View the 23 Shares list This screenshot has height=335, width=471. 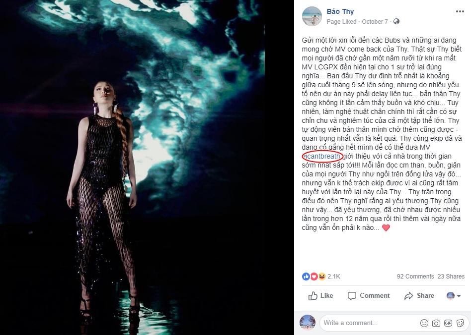[x=451, y=276]
